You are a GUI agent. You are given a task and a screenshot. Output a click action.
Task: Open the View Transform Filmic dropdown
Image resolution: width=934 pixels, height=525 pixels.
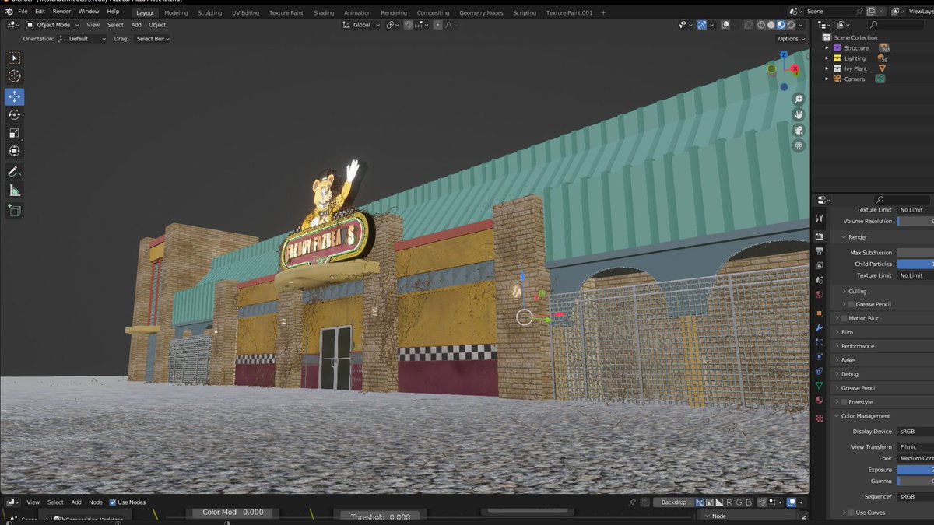(915, 446)
